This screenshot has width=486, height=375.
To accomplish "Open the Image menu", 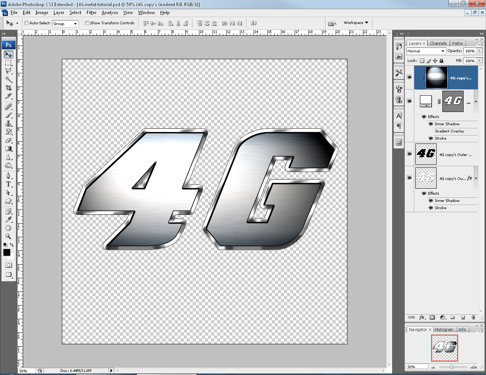I will tap(42, 13).
